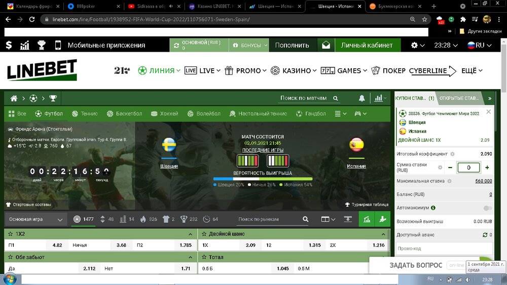Open the statistics chart icon in top bar

pyautogui.click(x=24, y=45)
